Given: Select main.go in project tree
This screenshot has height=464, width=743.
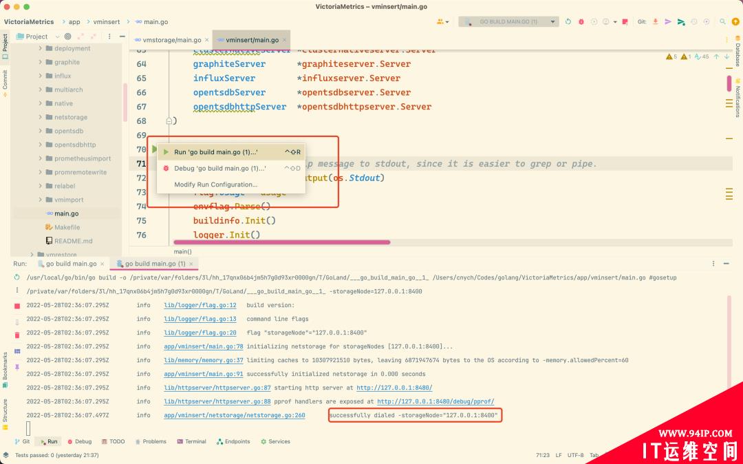Looking at the screenshot, I should click(x=66, y=213).
